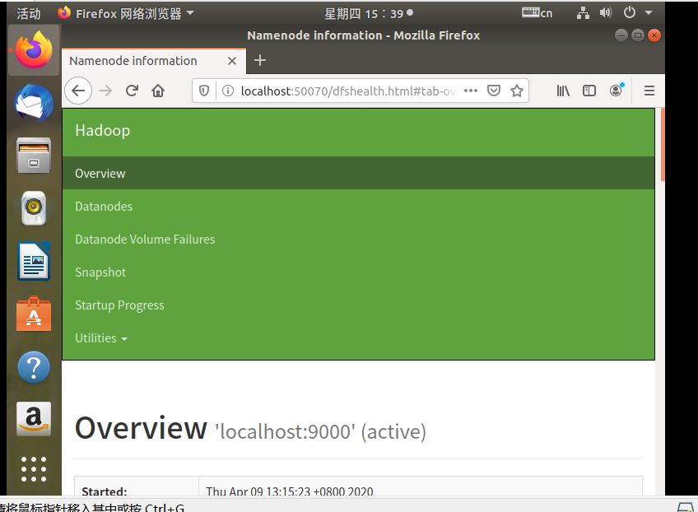Open the Firefox account profile icon
Viewport: 698px width, 512px height.
(x=616, y=91)
